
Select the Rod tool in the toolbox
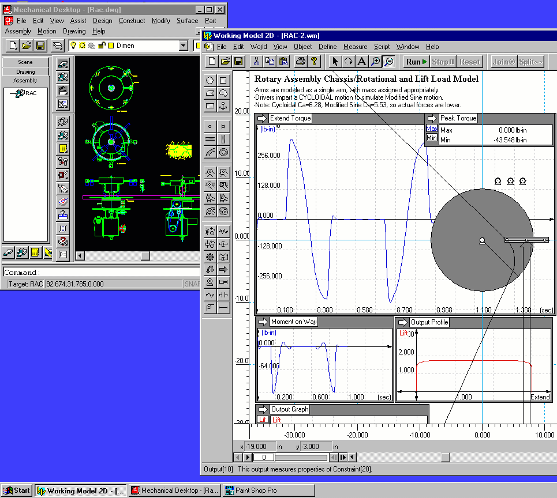[223, 308]
